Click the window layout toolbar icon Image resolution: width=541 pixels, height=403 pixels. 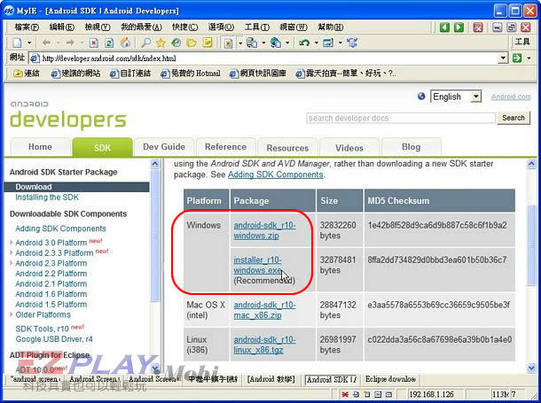click(x=328, y=43)
